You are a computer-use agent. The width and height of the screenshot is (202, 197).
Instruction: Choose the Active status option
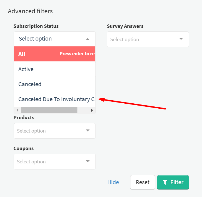(54, 69)
